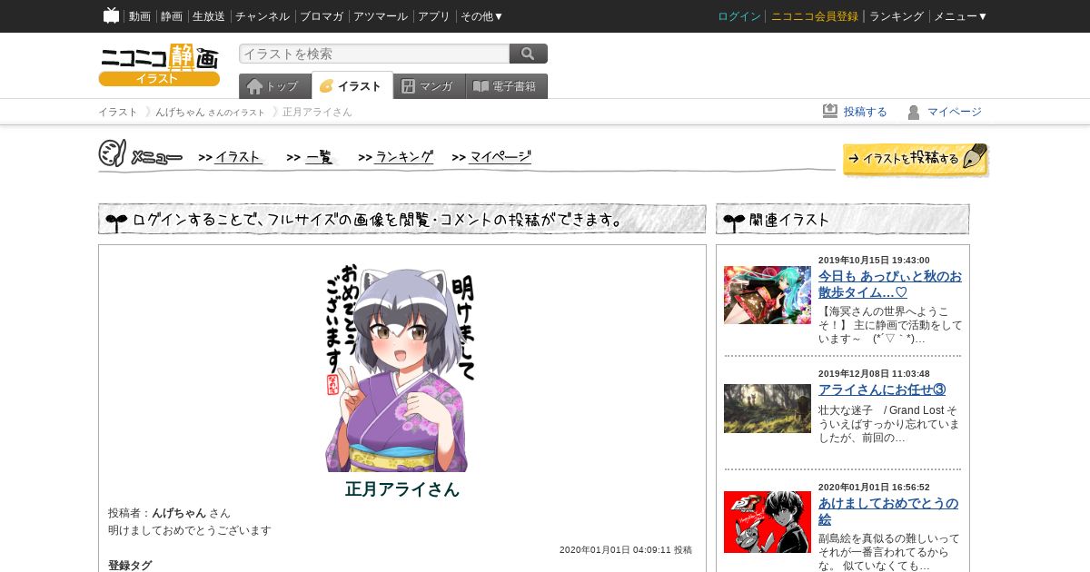Open ブロマガ in top navigation
This screenshot has height=572, width=1090.
point(322,16)
